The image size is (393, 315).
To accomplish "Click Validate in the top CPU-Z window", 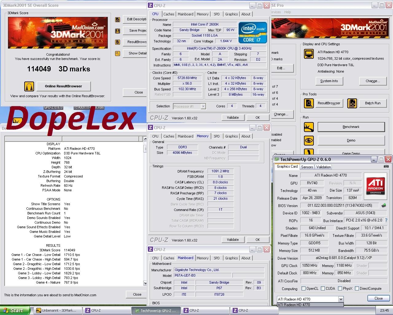I will tap(233, 118).
